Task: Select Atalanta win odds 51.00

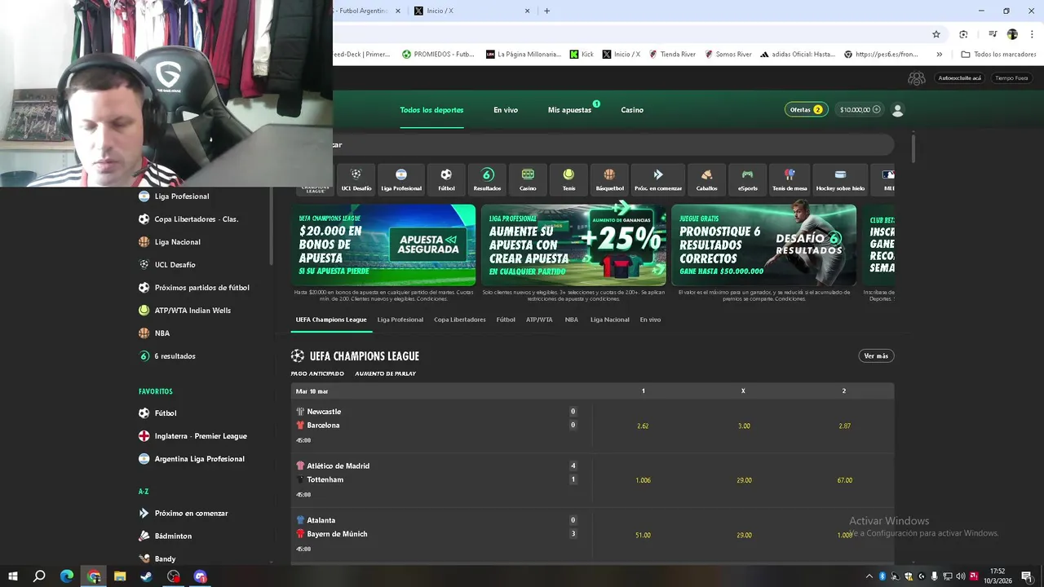Action: [643, 535]
